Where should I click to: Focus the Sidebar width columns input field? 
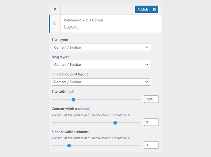(x=151, y=145)
